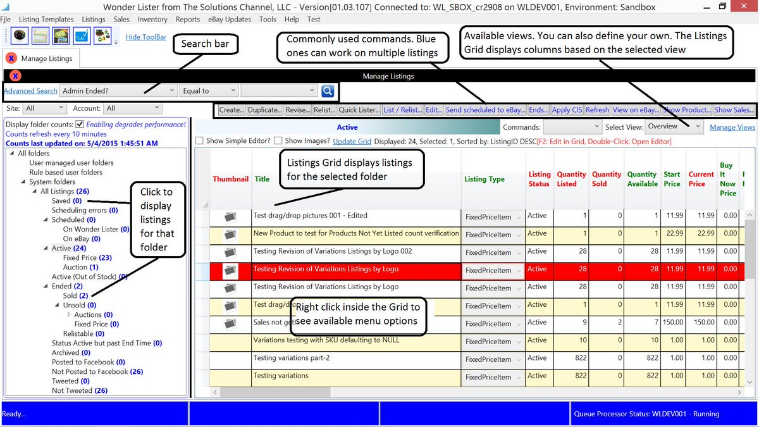Open the File menu
This screenshot has width=759, height=427.
point(5,20)
